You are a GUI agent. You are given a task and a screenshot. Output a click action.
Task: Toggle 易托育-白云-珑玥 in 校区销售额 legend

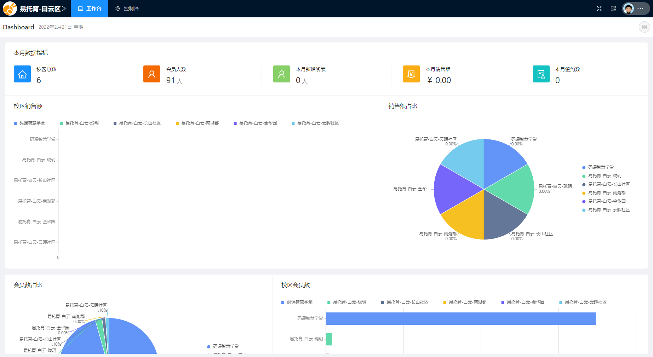(79, 123)
